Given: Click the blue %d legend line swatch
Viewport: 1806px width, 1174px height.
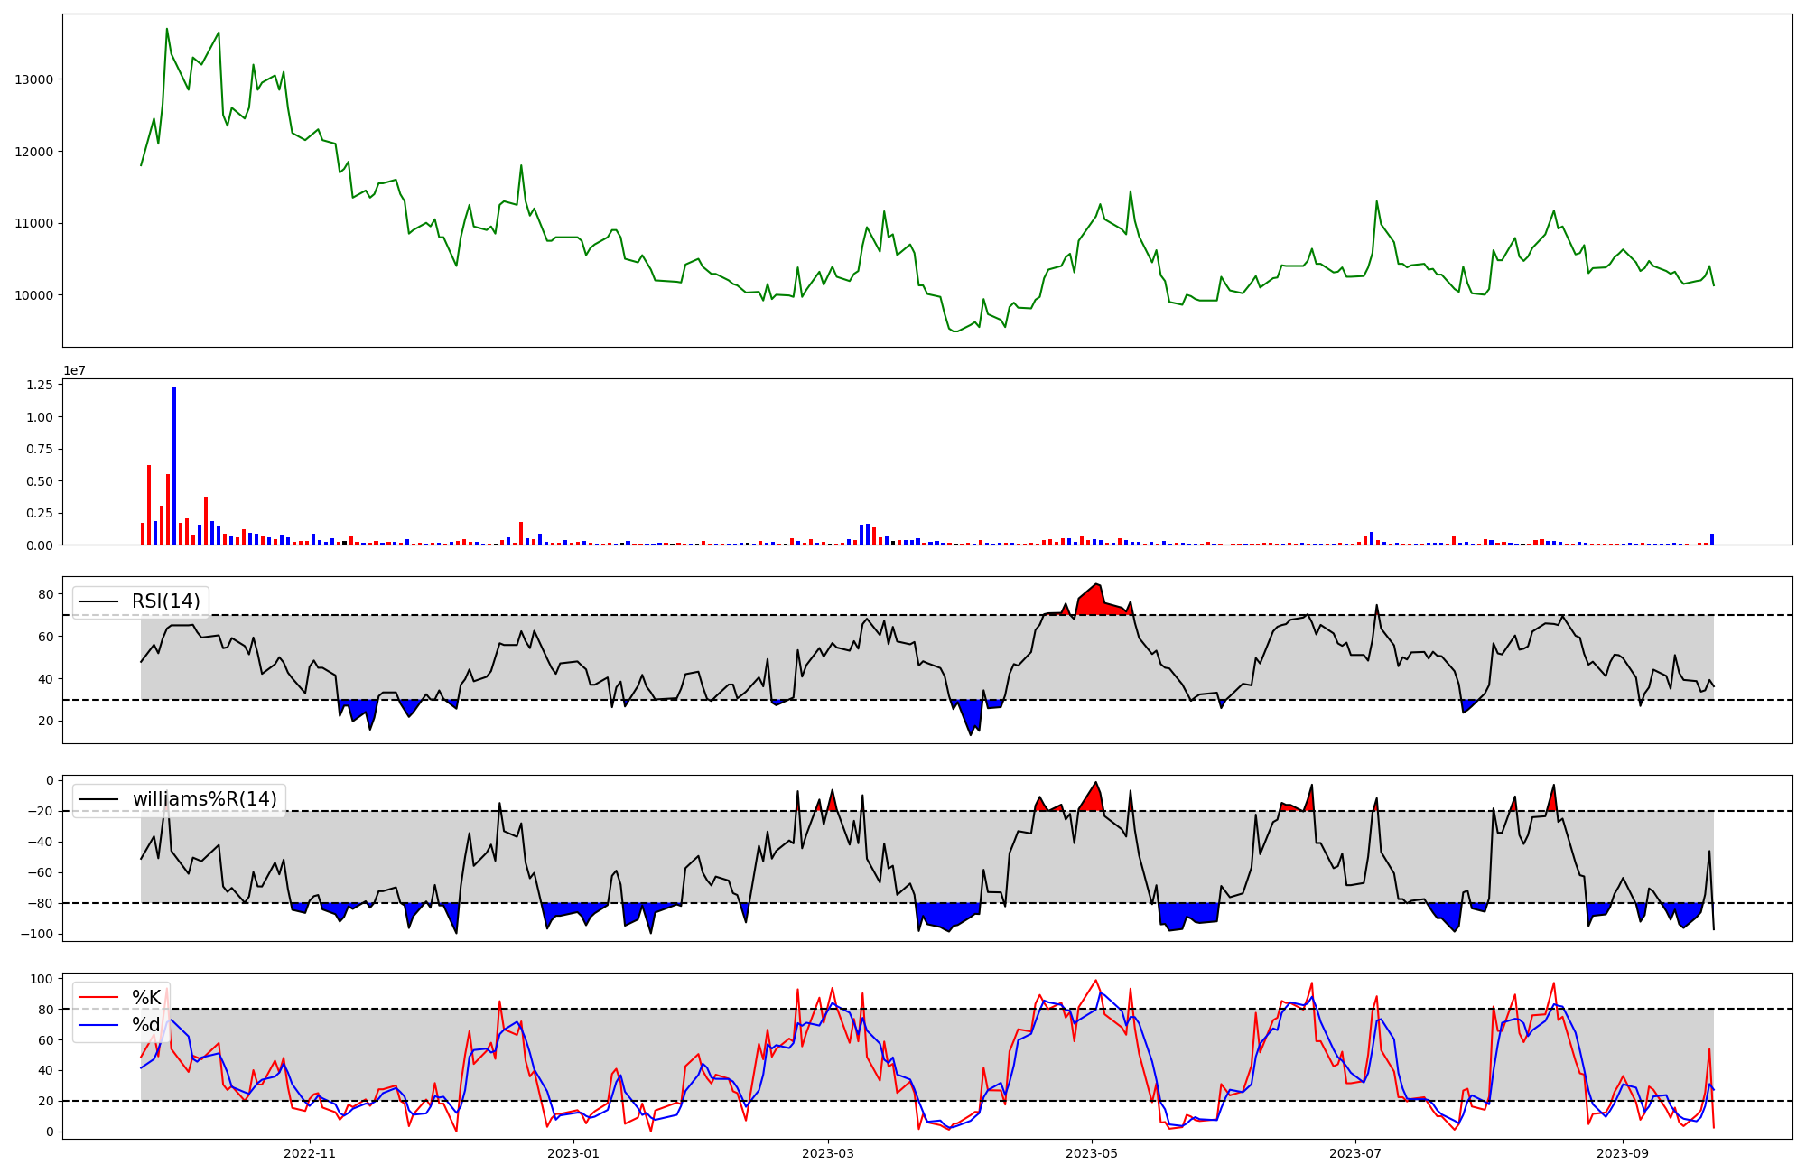Looking at the screenshot, I should 98,1025.
